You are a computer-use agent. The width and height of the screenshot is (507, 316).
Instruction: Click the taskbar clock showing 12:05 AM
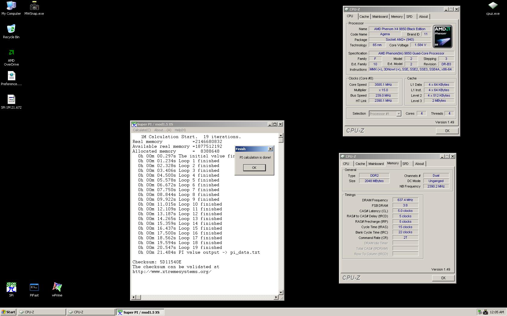point(497,312)
